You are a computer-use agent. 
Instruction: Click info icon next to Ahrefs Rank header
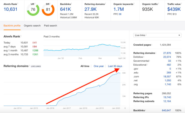[x=18, y=4]
